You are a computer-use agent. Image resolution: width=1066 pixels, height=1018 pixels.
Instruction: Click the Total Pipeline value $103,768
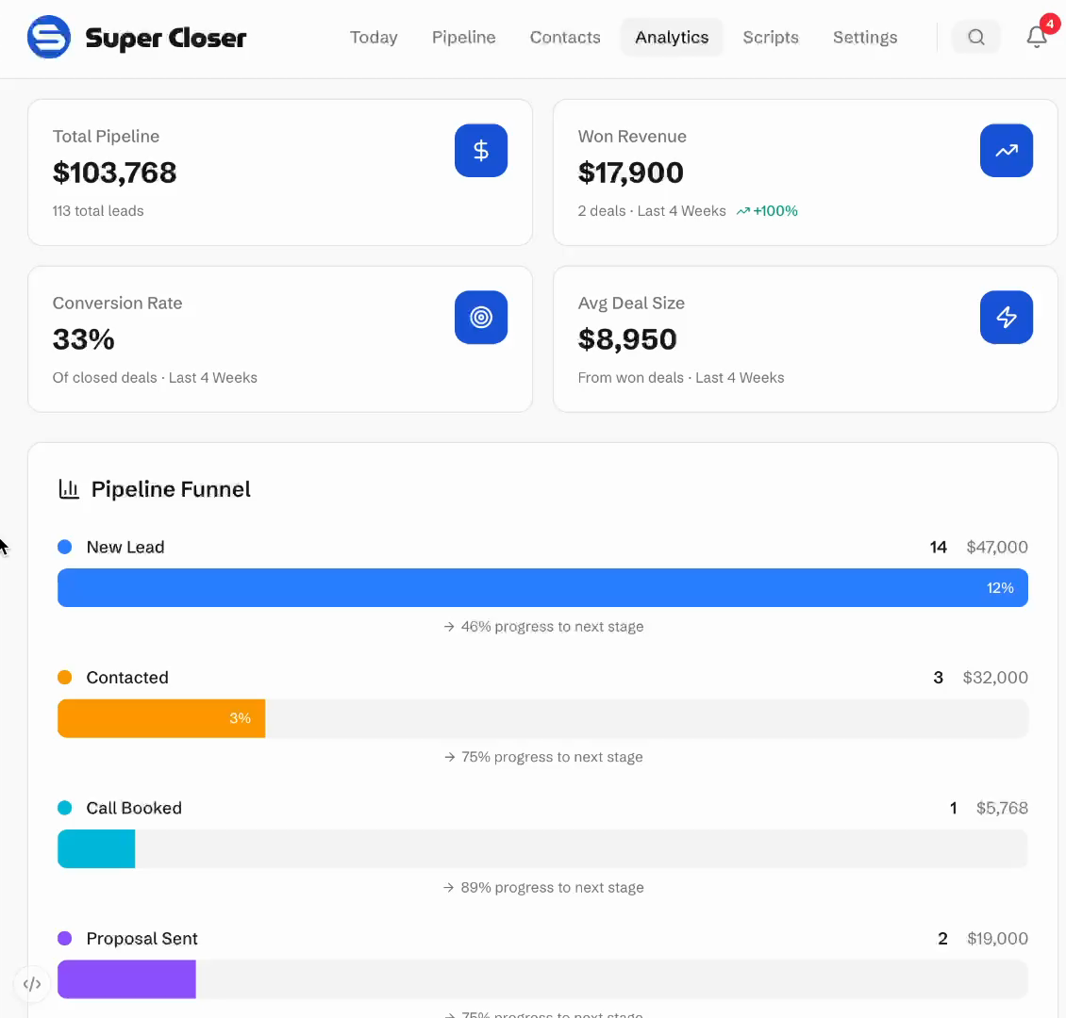(x=114, y=172)
